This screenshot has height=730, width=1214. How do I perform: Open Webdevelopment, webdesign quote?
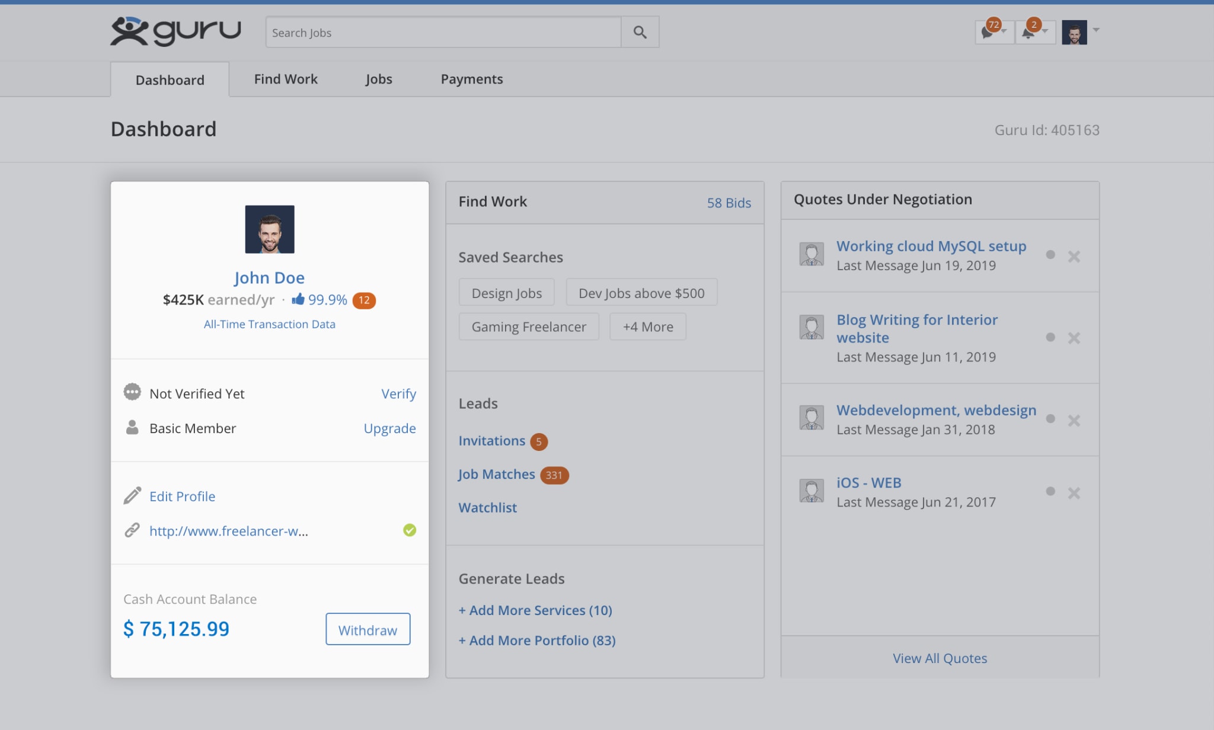937,410
